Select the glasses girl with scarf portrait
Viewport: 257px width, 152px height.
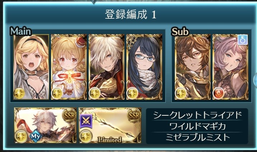coord(144,67)
